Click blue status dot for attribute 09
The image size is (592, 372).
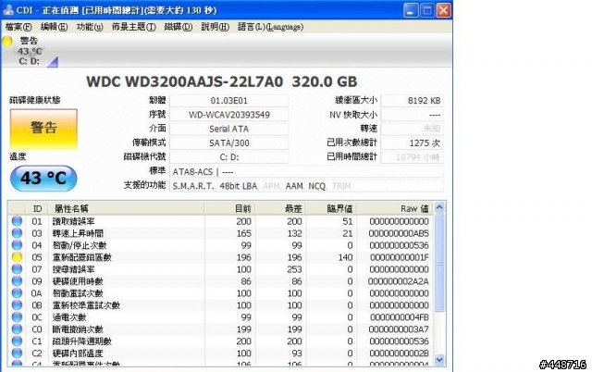pos(17,281)
